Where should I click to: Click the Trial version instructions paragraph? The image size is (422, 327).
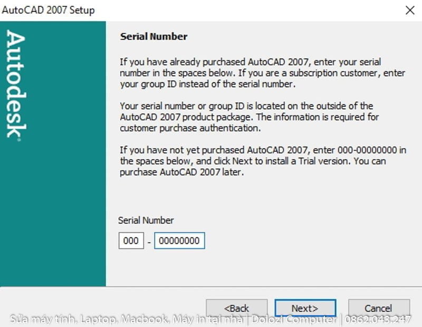point(263,161)
